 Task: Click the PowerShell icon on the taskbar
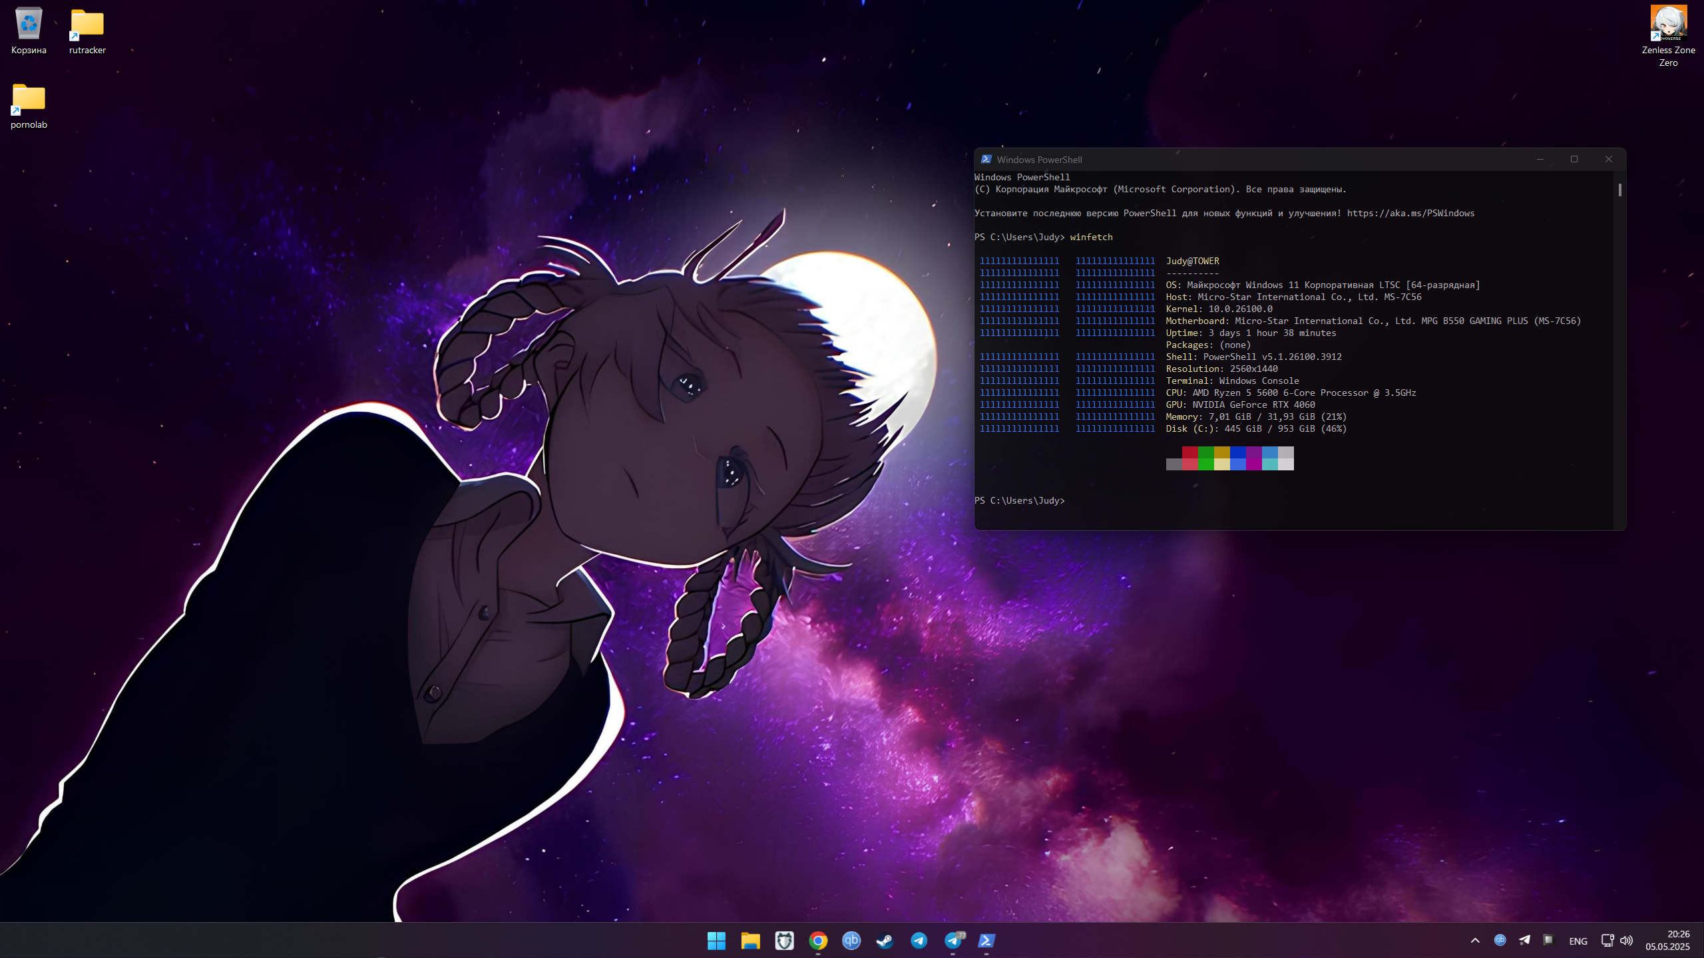(986, 941)
